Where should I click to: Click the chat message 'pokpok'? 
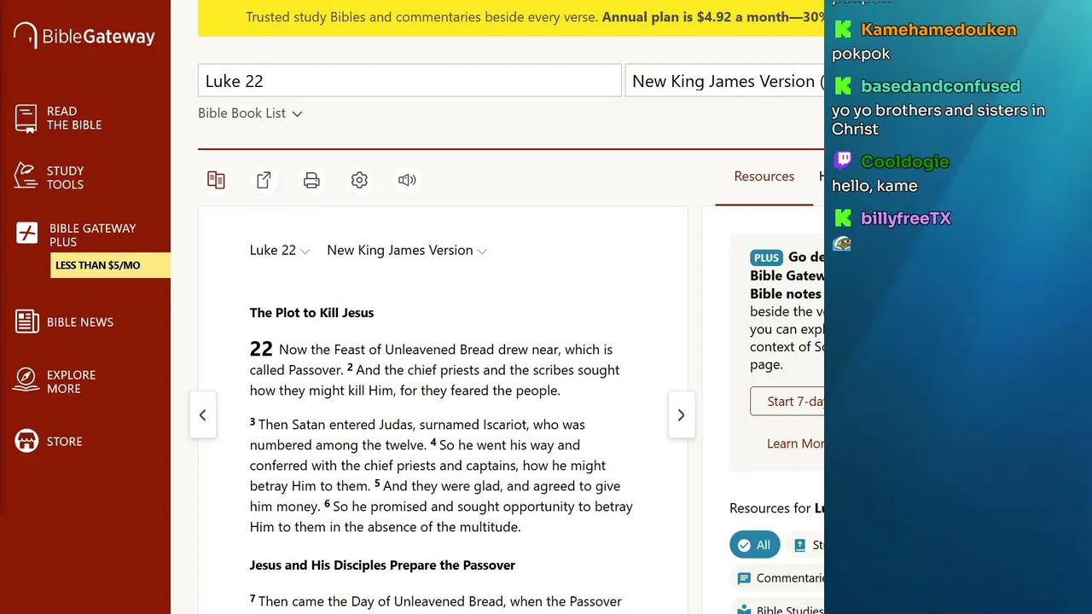pyautogui.click(x=861, y=54)
